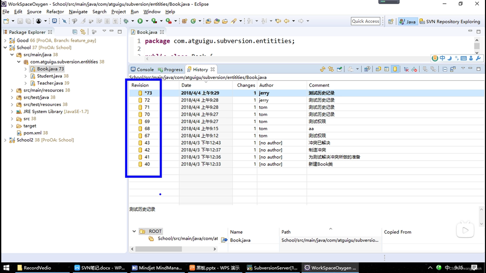Image resolution: width=486 pixels, height=273 pixels.
Task: Click the Debug bug icon
Action: [126, 21]
